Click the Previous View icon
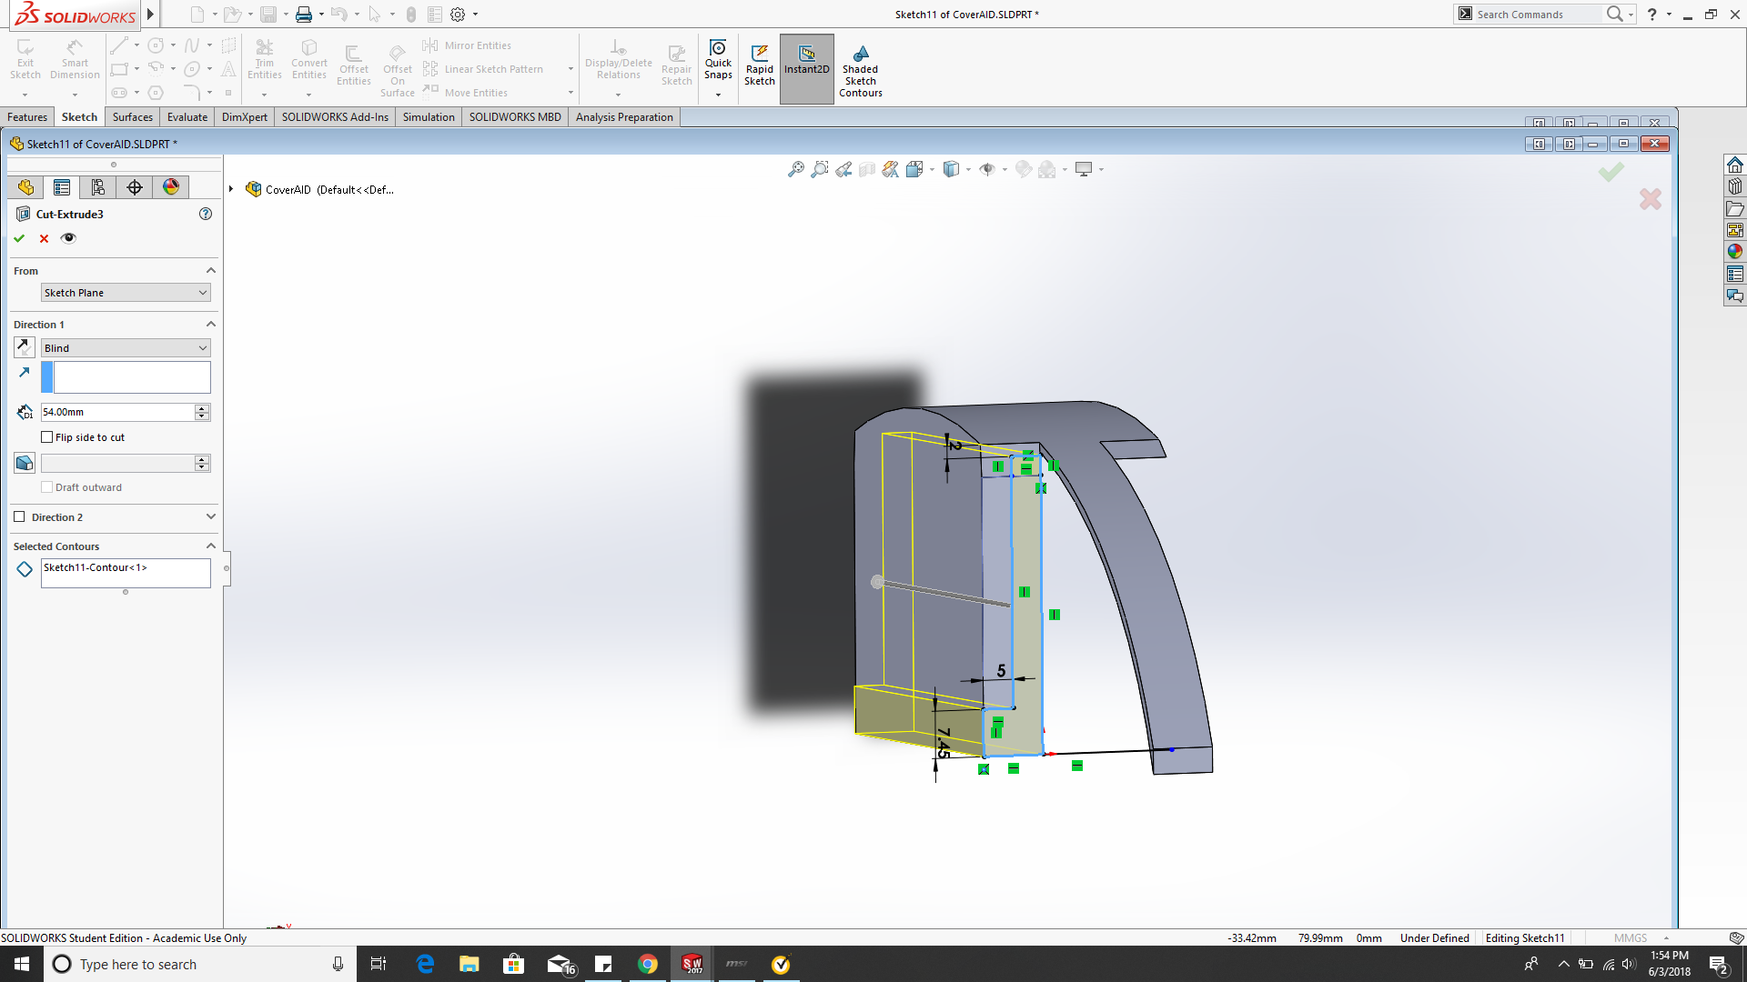Viewport: 1747px width, 982px height. (843, 169)
